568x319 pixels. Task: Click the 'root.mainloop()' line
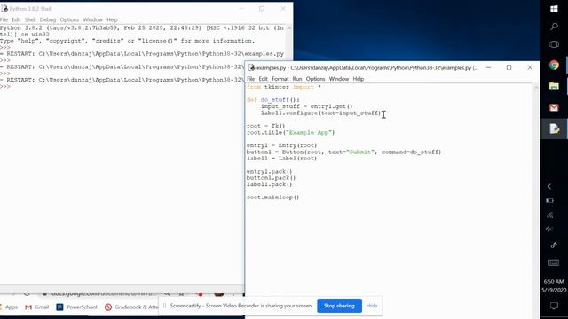[x=272, y=198]
